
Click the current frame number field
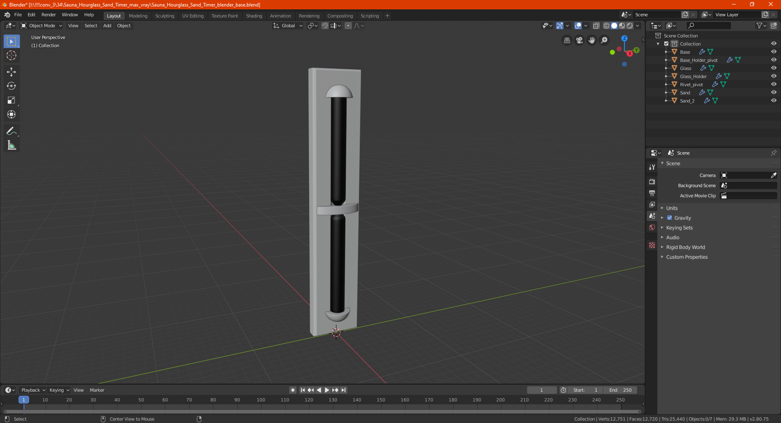(x=541, y=390)
